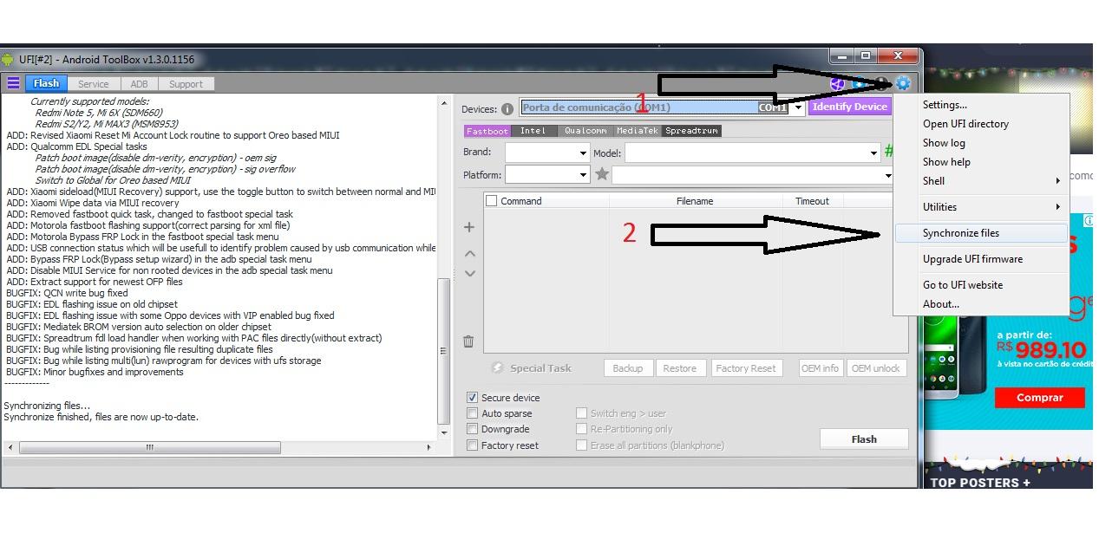Toggle Re-Partitioning only checkbox
This screenshot has width=1099, height=546.
point(582,429)
